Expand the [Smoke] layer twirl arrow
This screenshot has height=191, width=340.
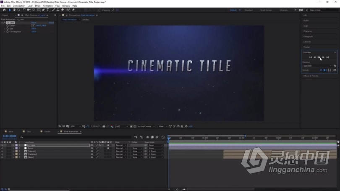pyautogui.click(x=14, y=151)
